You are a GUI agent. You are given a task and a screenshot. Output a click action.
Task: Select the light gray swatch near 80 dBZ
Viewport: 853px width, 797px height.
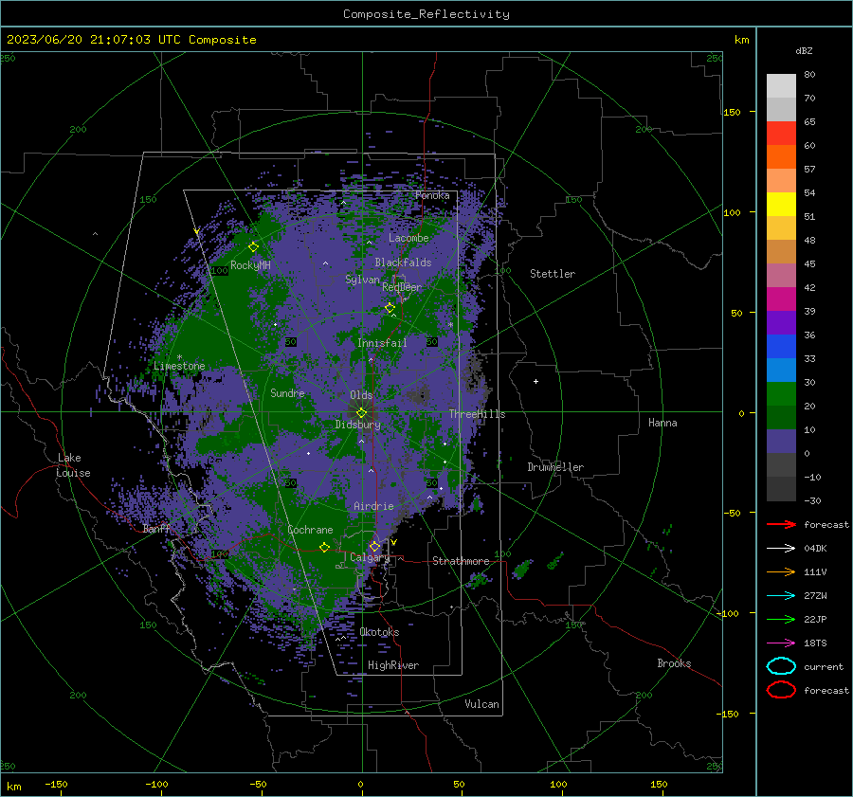pyautogui.click(x=781, y=86)
